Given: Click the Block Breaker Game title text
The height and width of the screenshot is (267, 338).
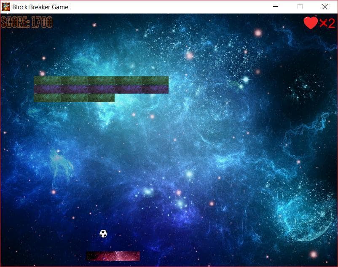Looking at the screenshot, I should (x=40, y=7).
